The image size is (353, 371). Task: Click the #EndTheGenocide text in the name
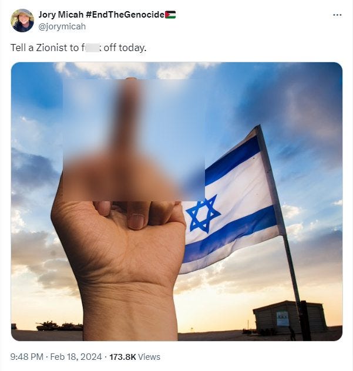pos(125,15)
